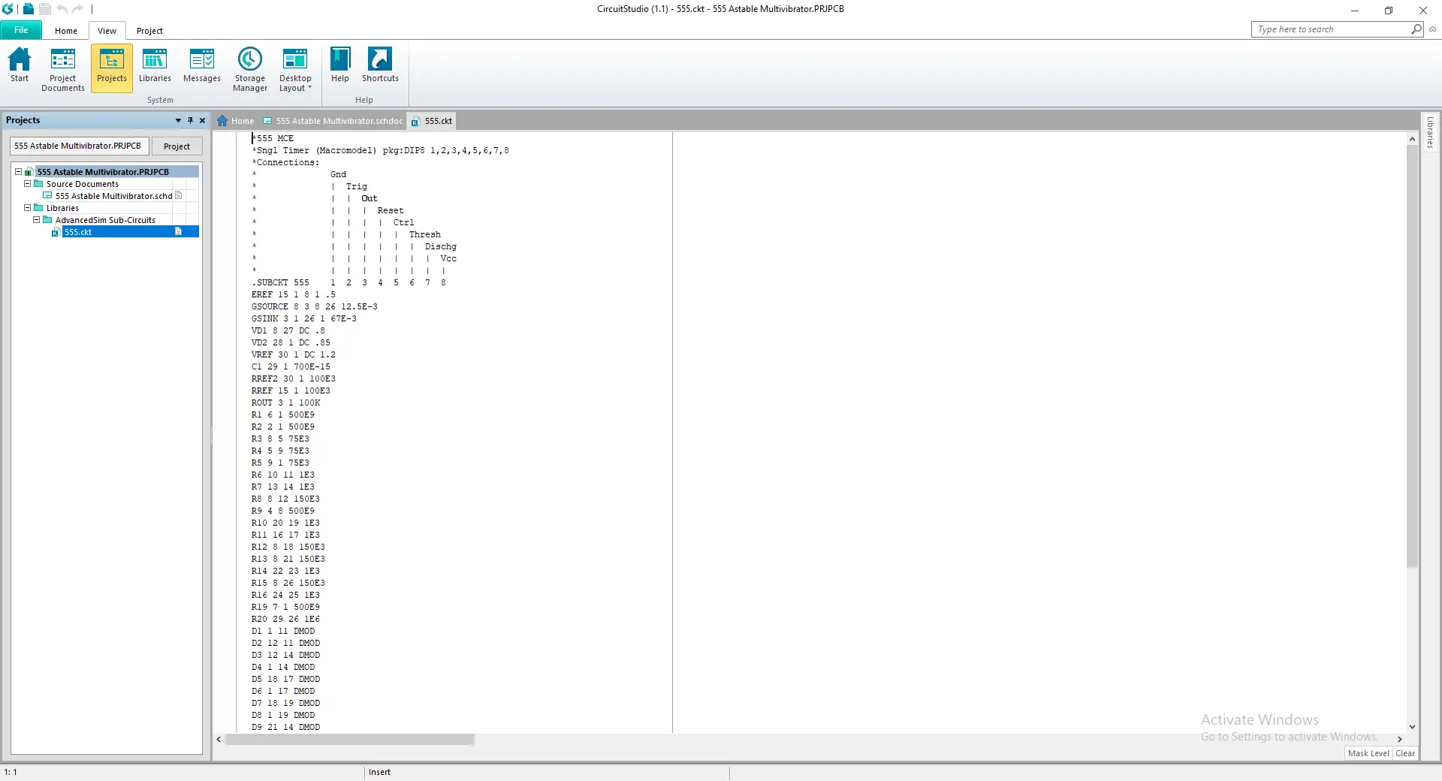Click the *Connections: comment line
The height and width of the screenshot is (781, 1442).
(x=285, y=162)
